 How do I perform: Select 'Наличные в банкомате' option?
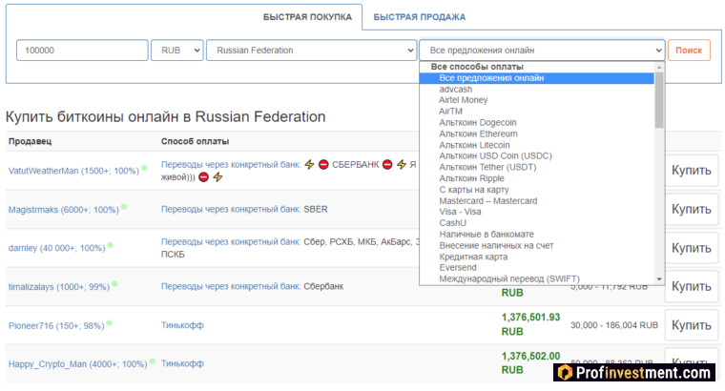pos(487,234)
